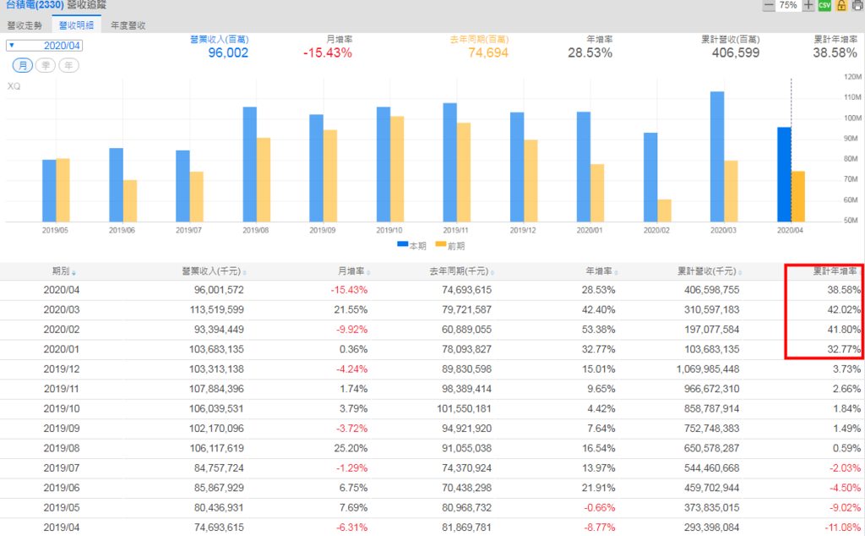The height and width of the screenshot is (536, 865).
Task: Click header cumulative growth 38.58%
Action: pos(835,53)
